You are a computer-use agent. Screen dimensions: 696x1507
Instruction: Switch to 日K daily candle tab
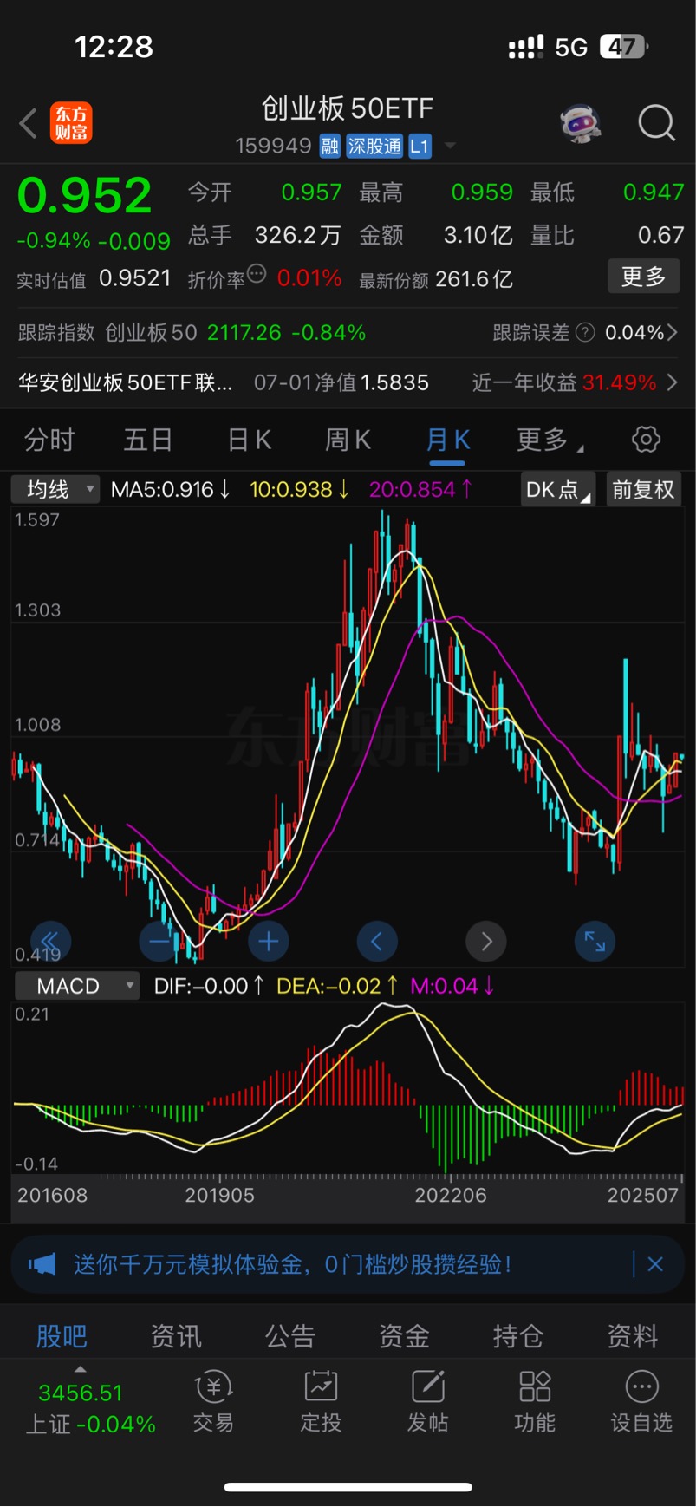[x=250, y=440]
